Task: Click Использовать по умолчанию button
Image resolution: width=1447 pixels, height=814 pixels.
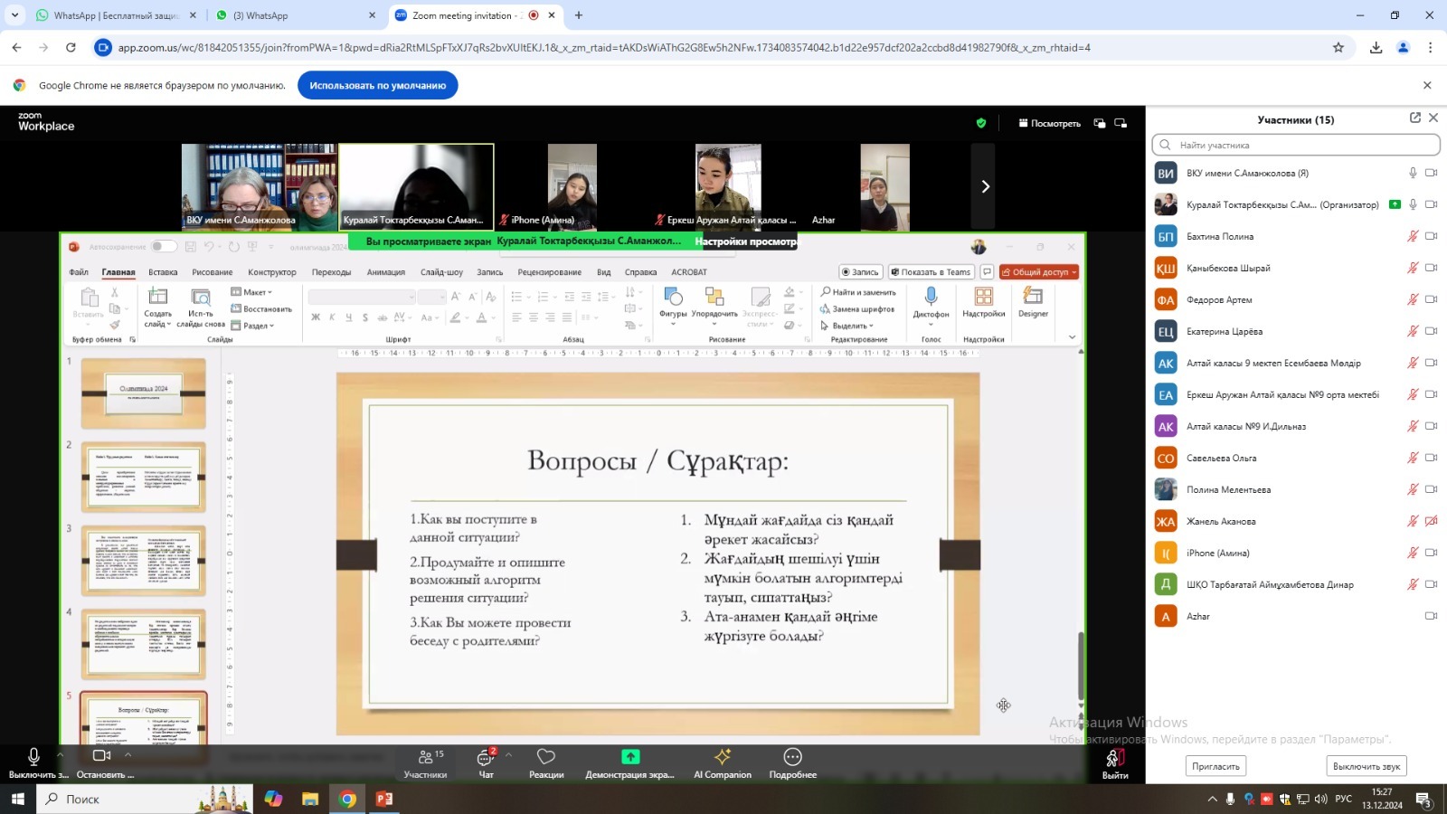Action: (x=377, y=86)
